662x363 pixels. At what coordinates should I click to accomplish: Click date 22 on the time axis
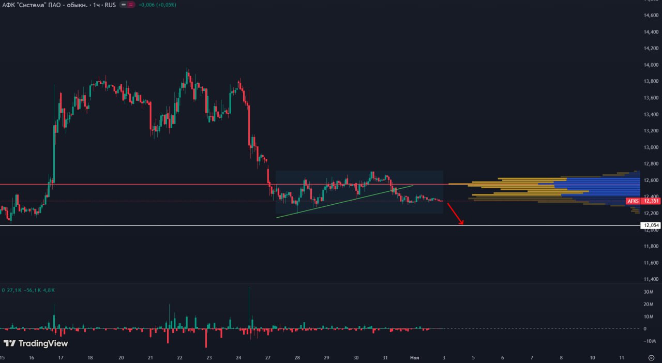point(179,357)
